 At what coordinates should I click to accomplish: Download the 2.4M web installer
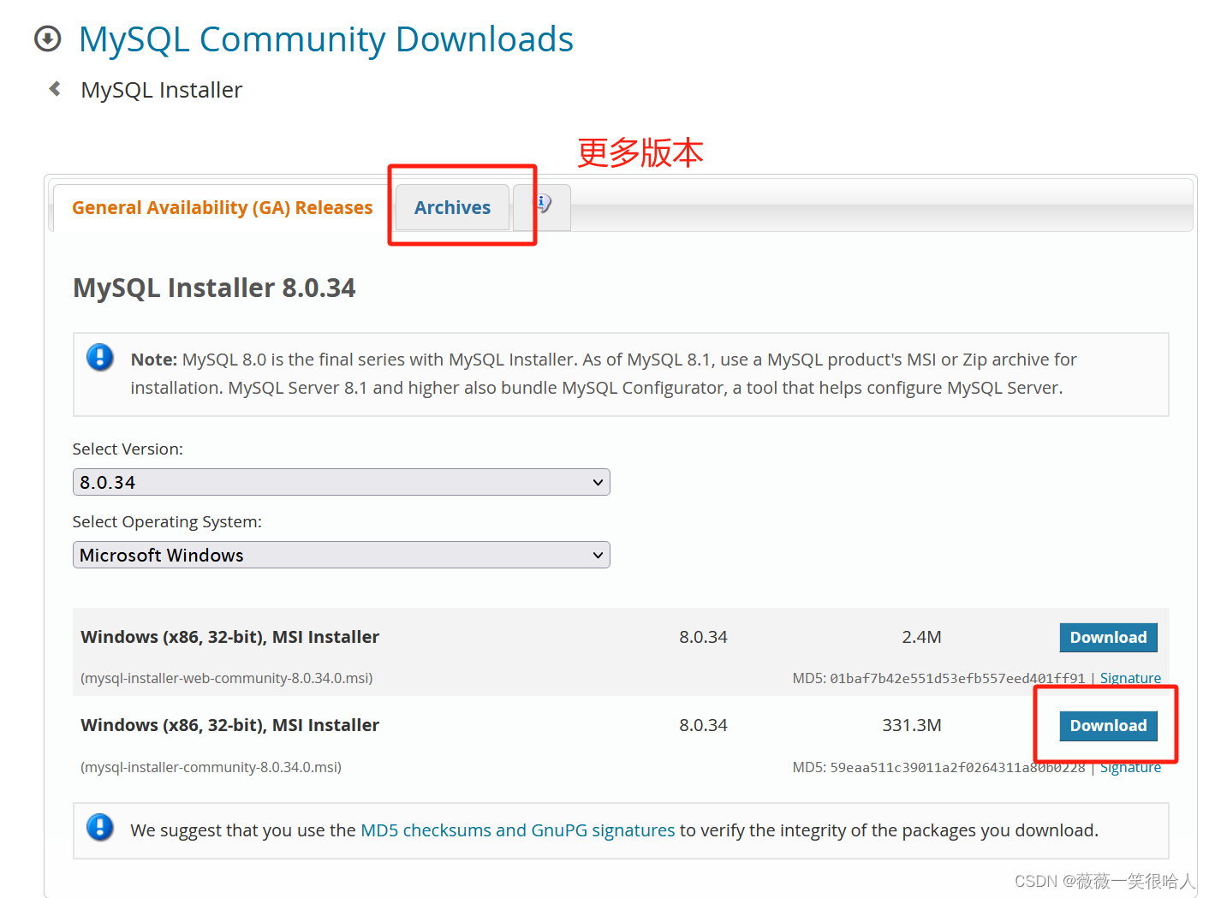(1108, 637)
